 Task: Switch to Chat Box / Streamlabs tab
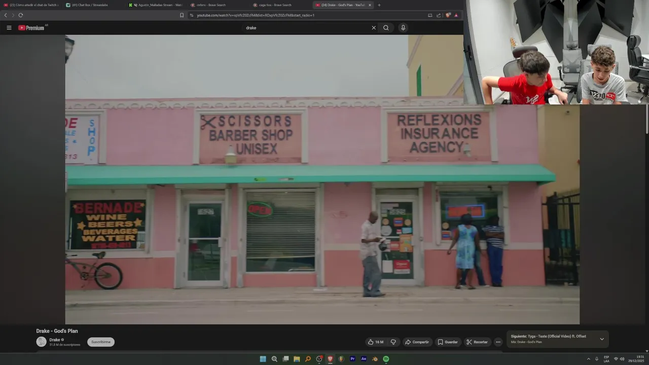coord(92,5)
